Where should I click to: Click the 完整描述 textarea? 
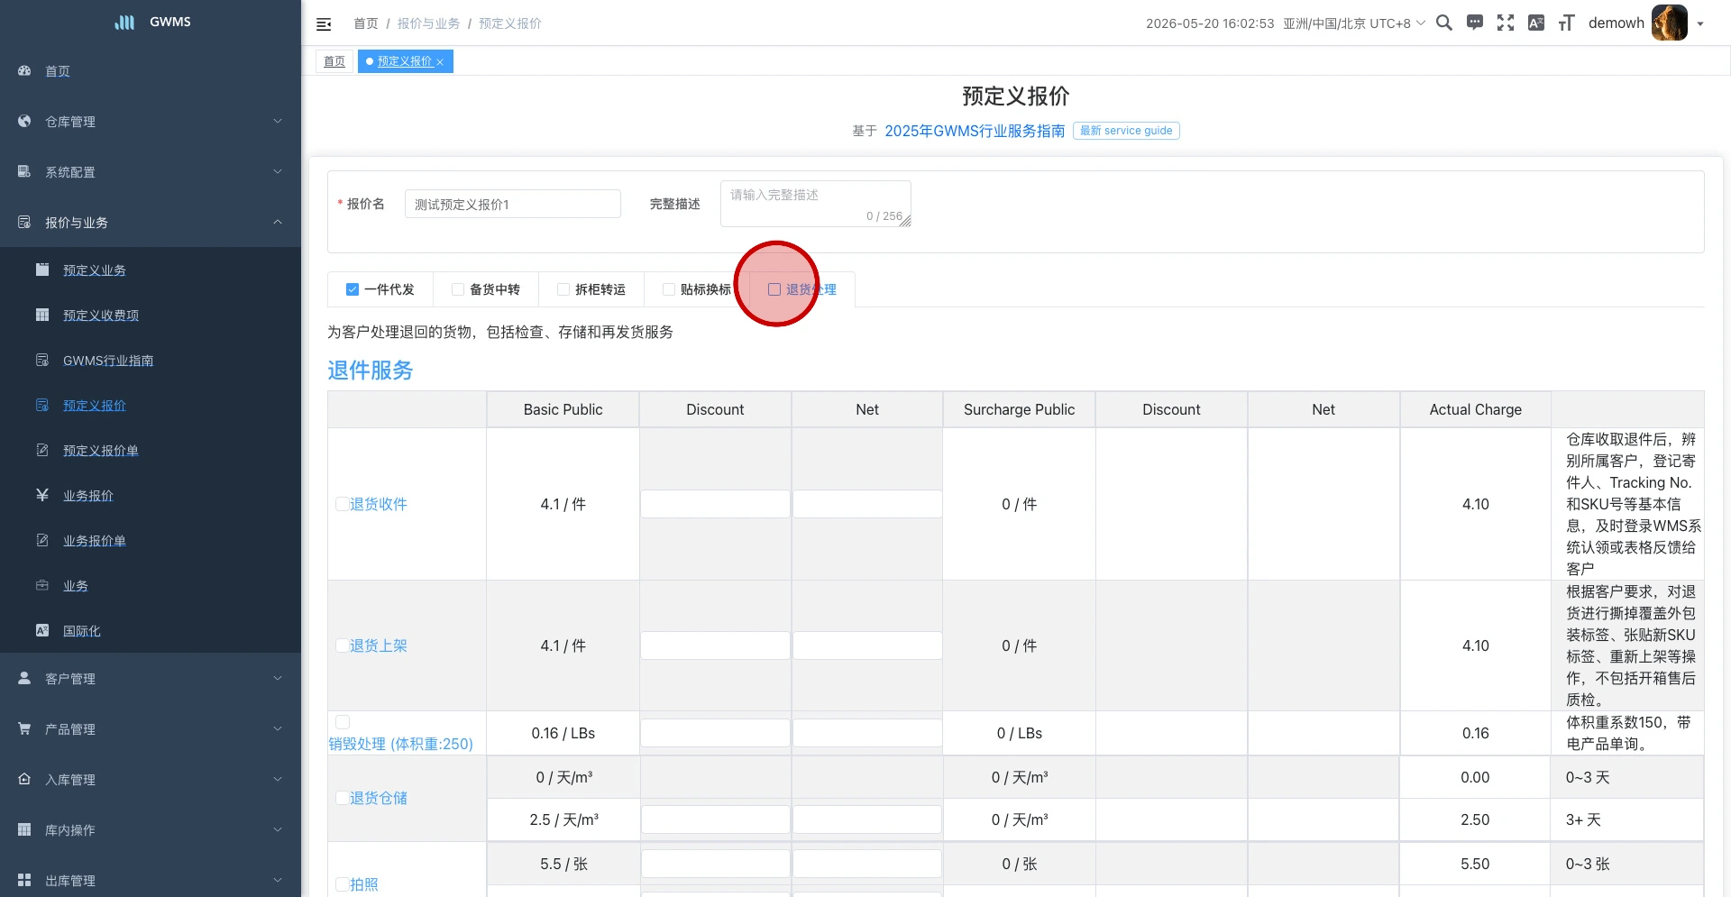(816, 204)
